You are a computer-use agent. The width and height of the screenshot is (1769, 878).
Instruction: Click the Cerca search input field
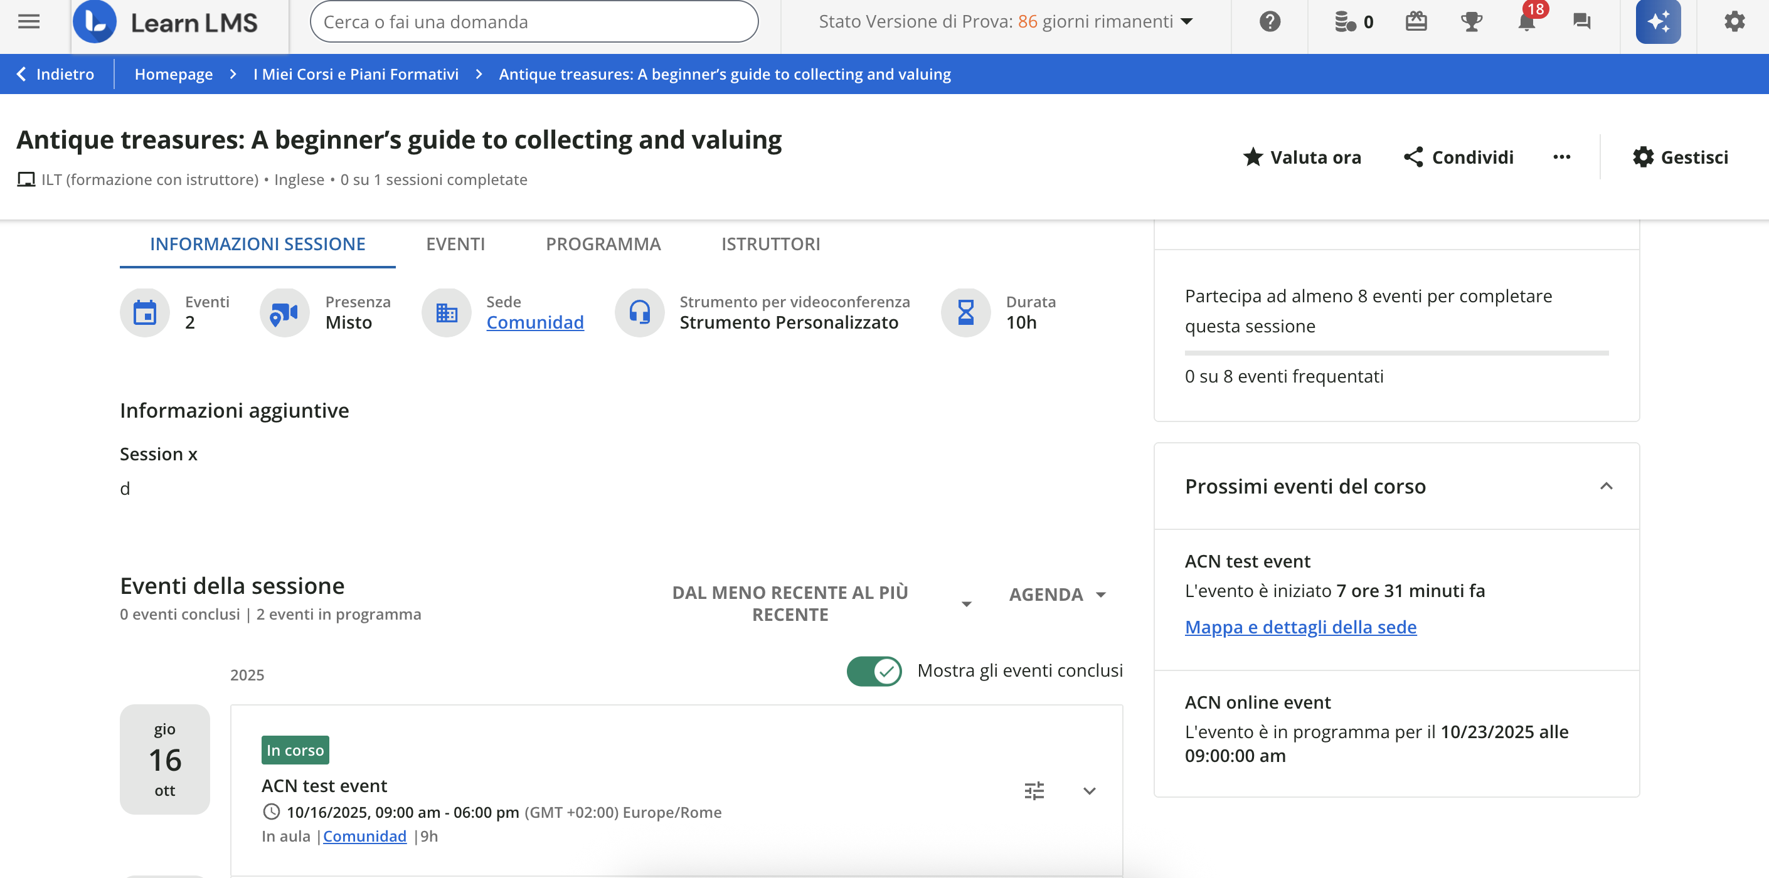tap(534, 22)
